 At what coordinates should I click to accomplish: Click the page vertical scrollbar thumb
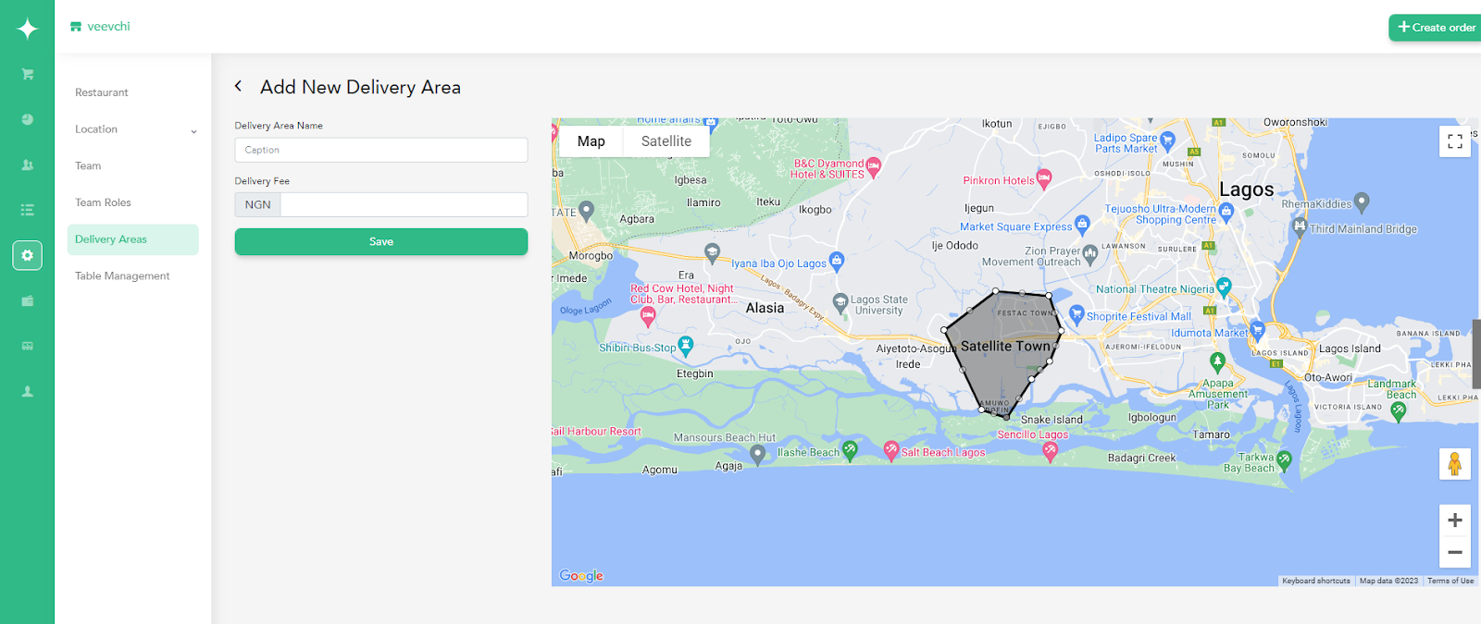(1476, 353)
